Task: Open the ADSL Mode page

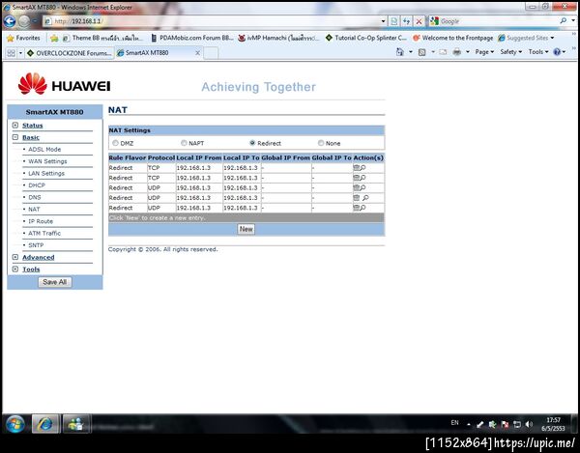Action: click(x=44, y=150)
